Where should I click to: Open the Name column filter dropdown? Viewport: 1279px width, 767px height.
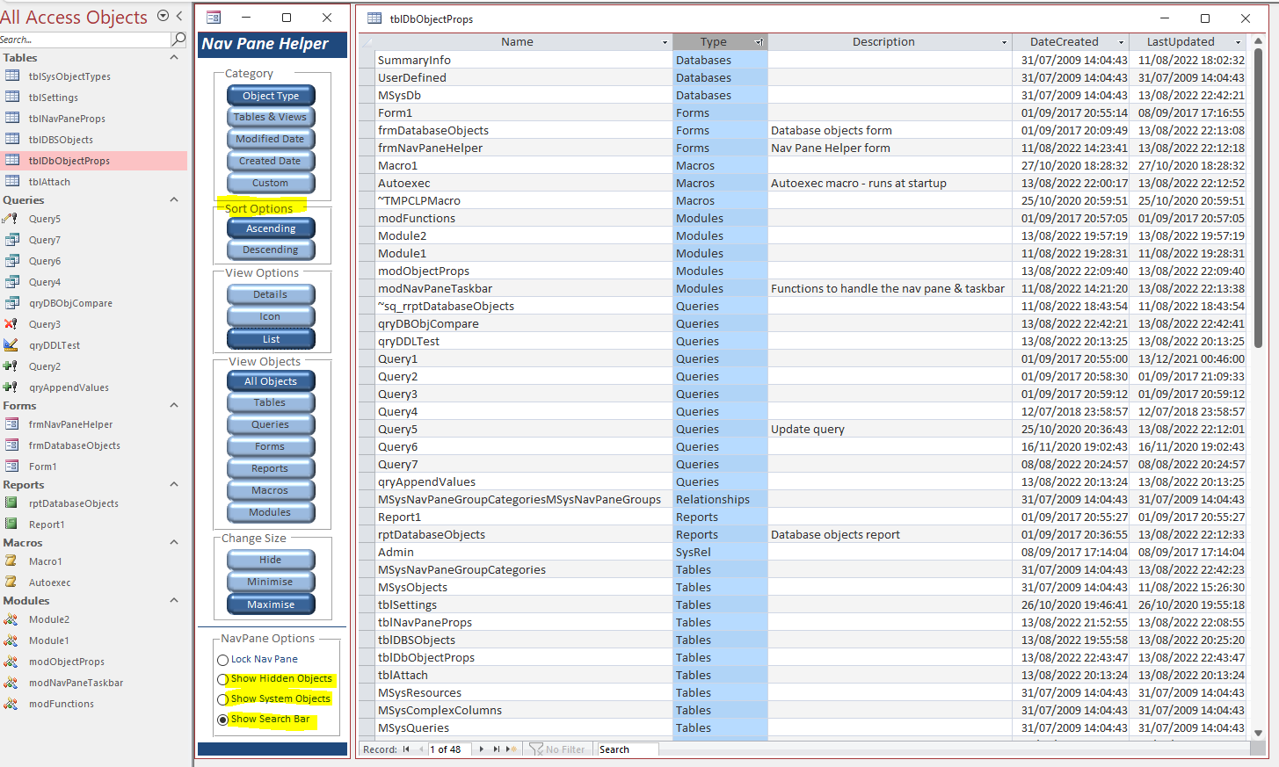[x=665, y=42]
